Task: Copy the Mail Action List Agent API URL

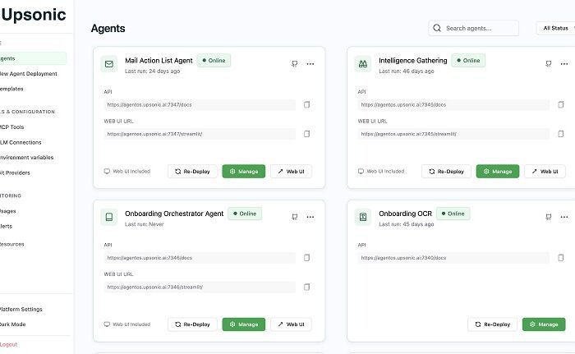Action: pyautogui.click(x=307, y=105)
